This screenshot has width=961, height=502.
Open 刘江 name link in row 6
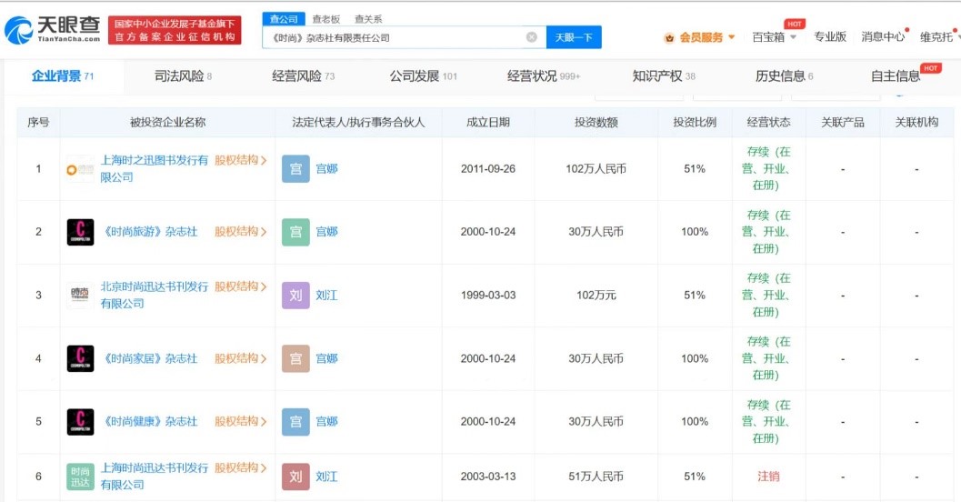[326, 477]
